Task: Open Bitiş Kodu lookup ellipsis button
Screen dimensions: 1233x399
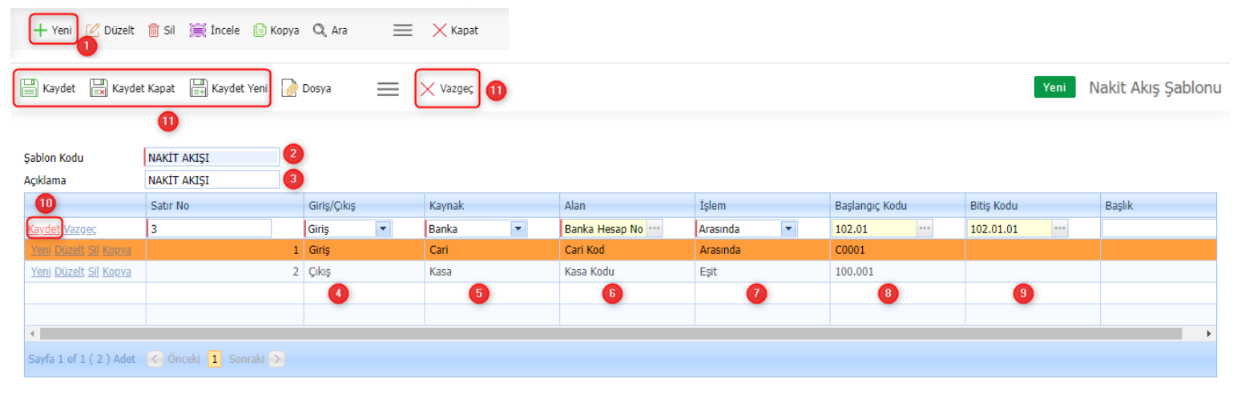Action: pyautogui.click(x=1060, y=229)
